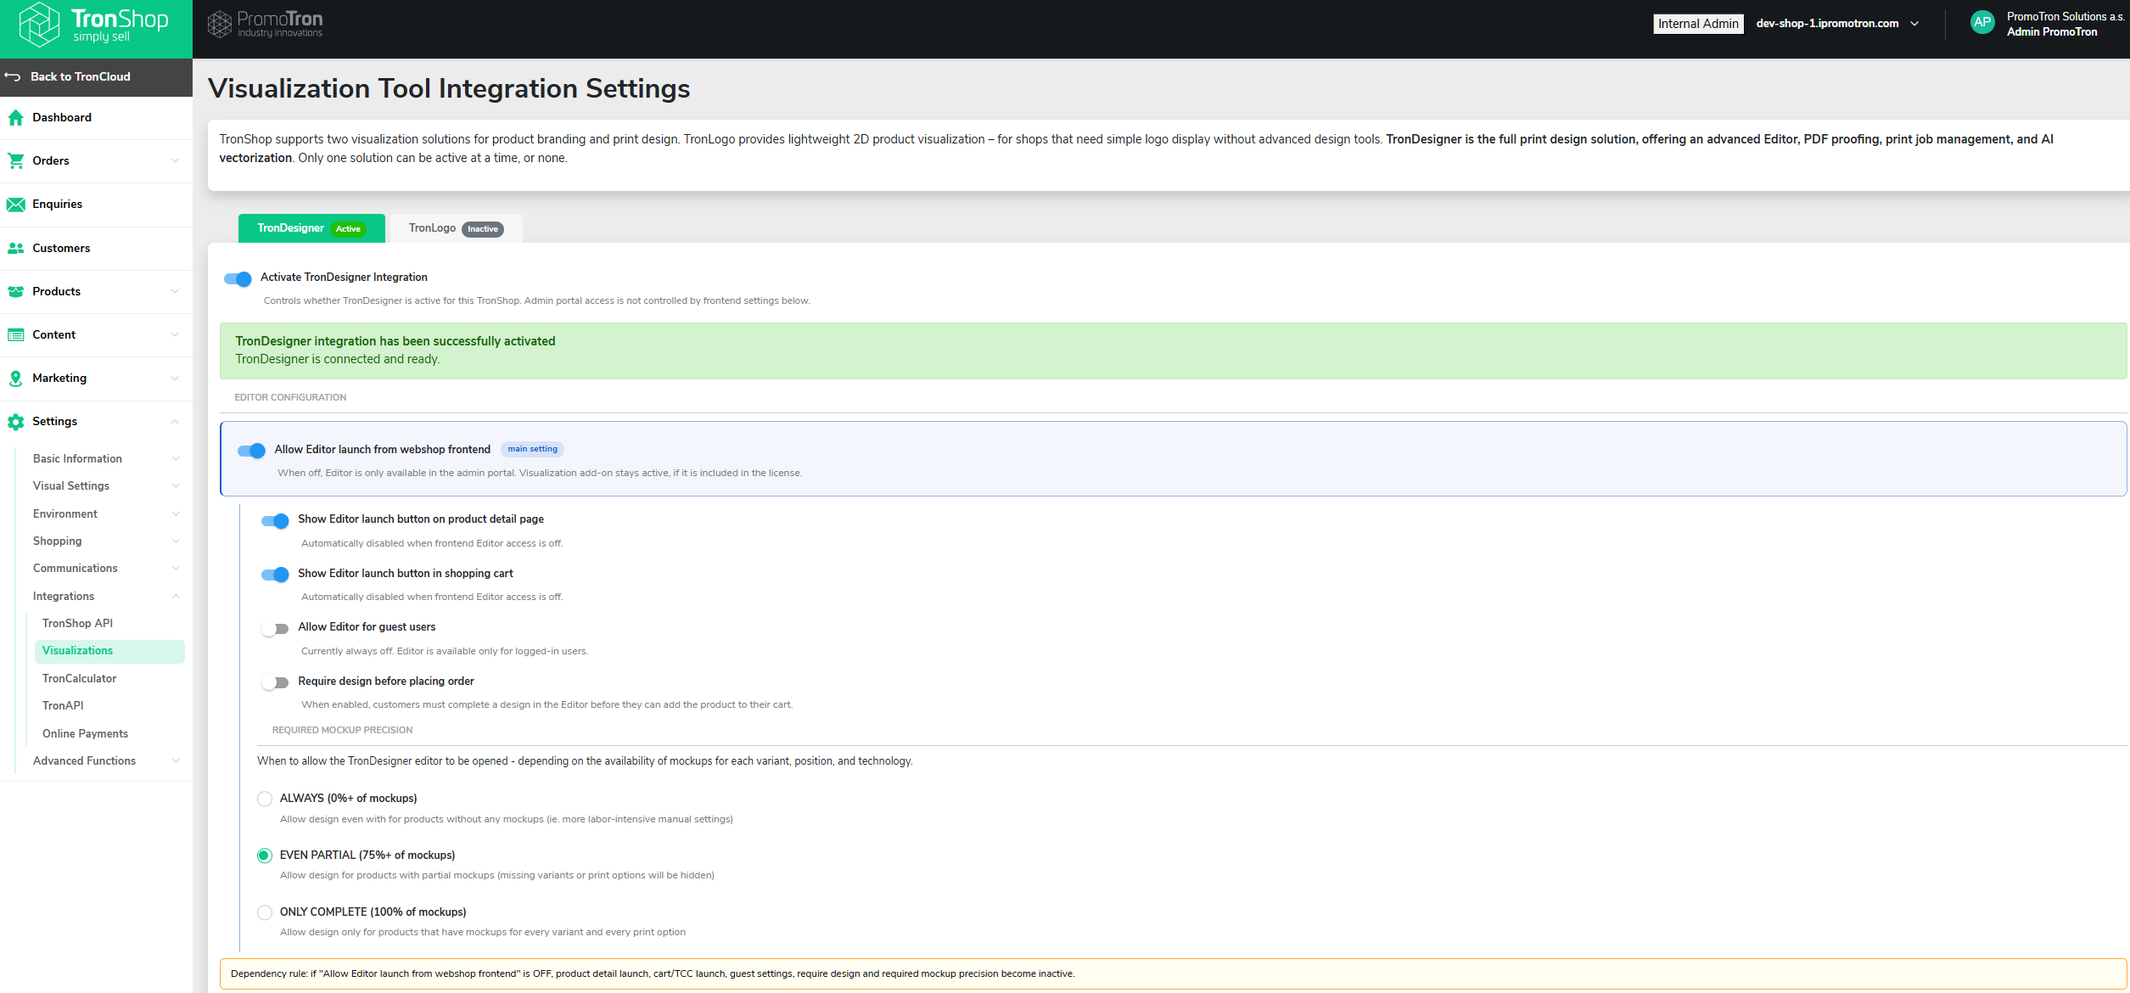Expand Shopping submenu chevron

[x=176, y=541]
